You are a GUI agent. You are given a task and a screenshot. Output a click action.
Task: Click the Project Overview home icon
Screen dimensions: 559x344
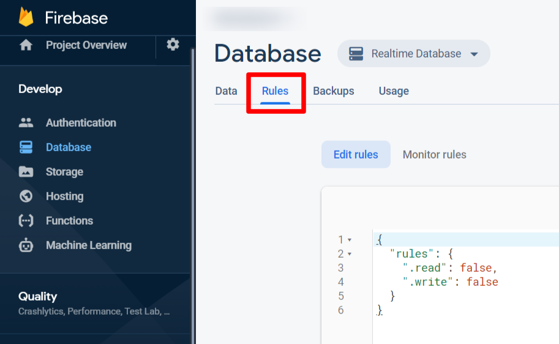pyautogui.click(x=26, y=45)
